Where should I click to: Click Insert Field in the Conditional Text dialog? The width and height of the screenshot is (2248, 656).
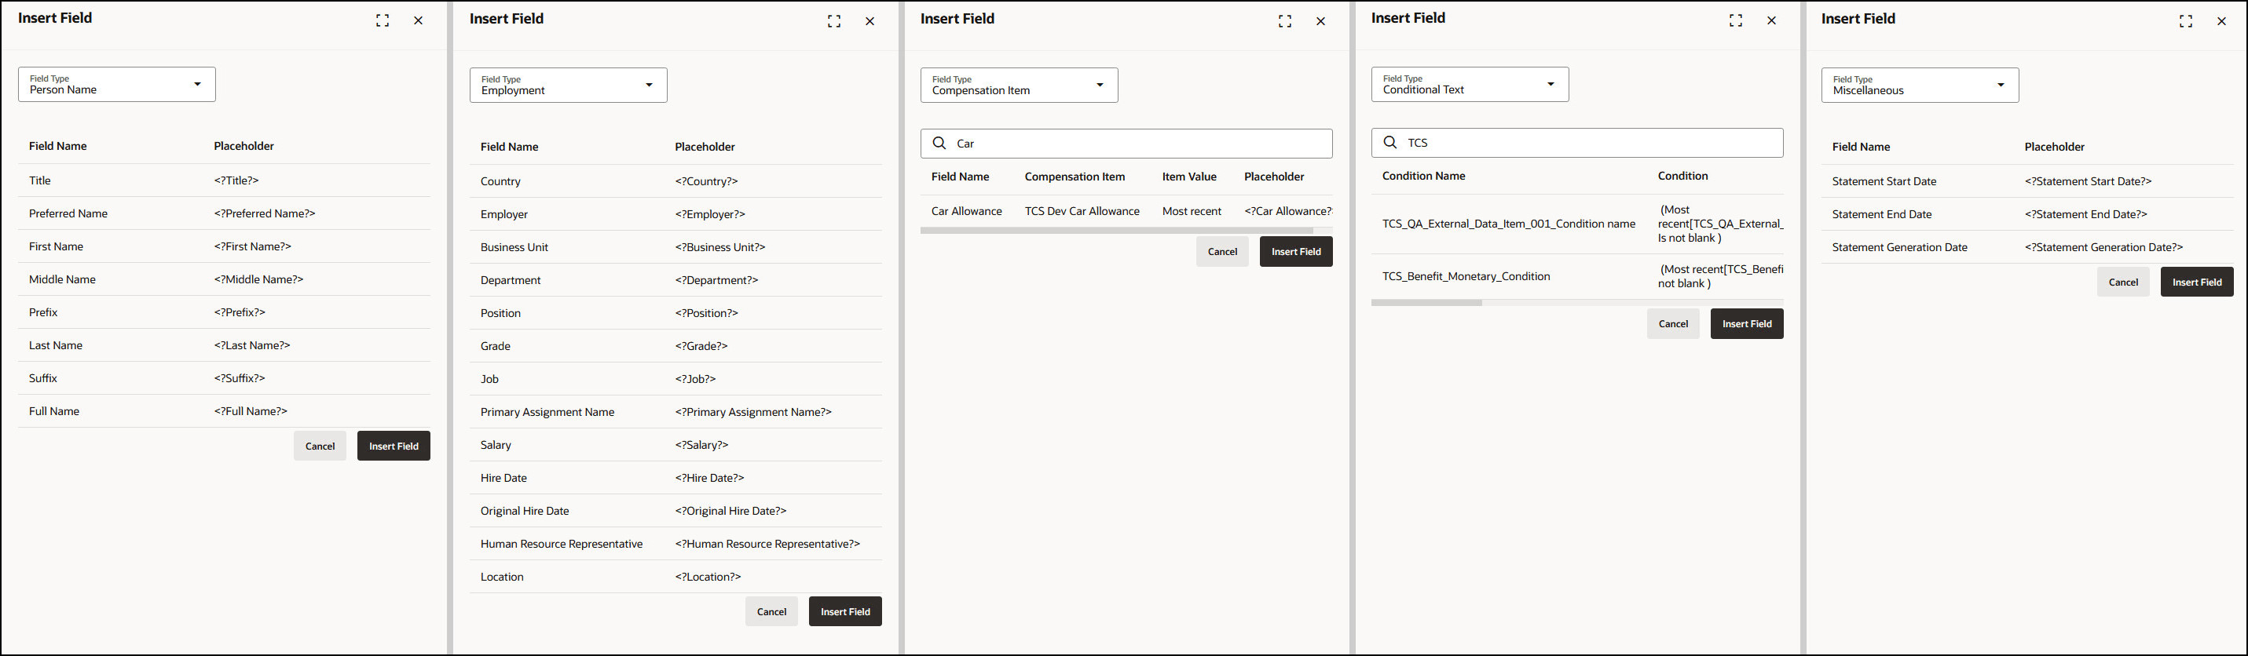pyautogui.click(x=1747, y=323)
